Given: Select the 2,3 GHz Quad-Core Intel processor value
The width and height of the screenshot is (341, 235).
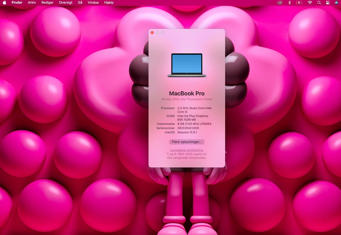Looking at the screenshot, I should click(x=194, y=110).
